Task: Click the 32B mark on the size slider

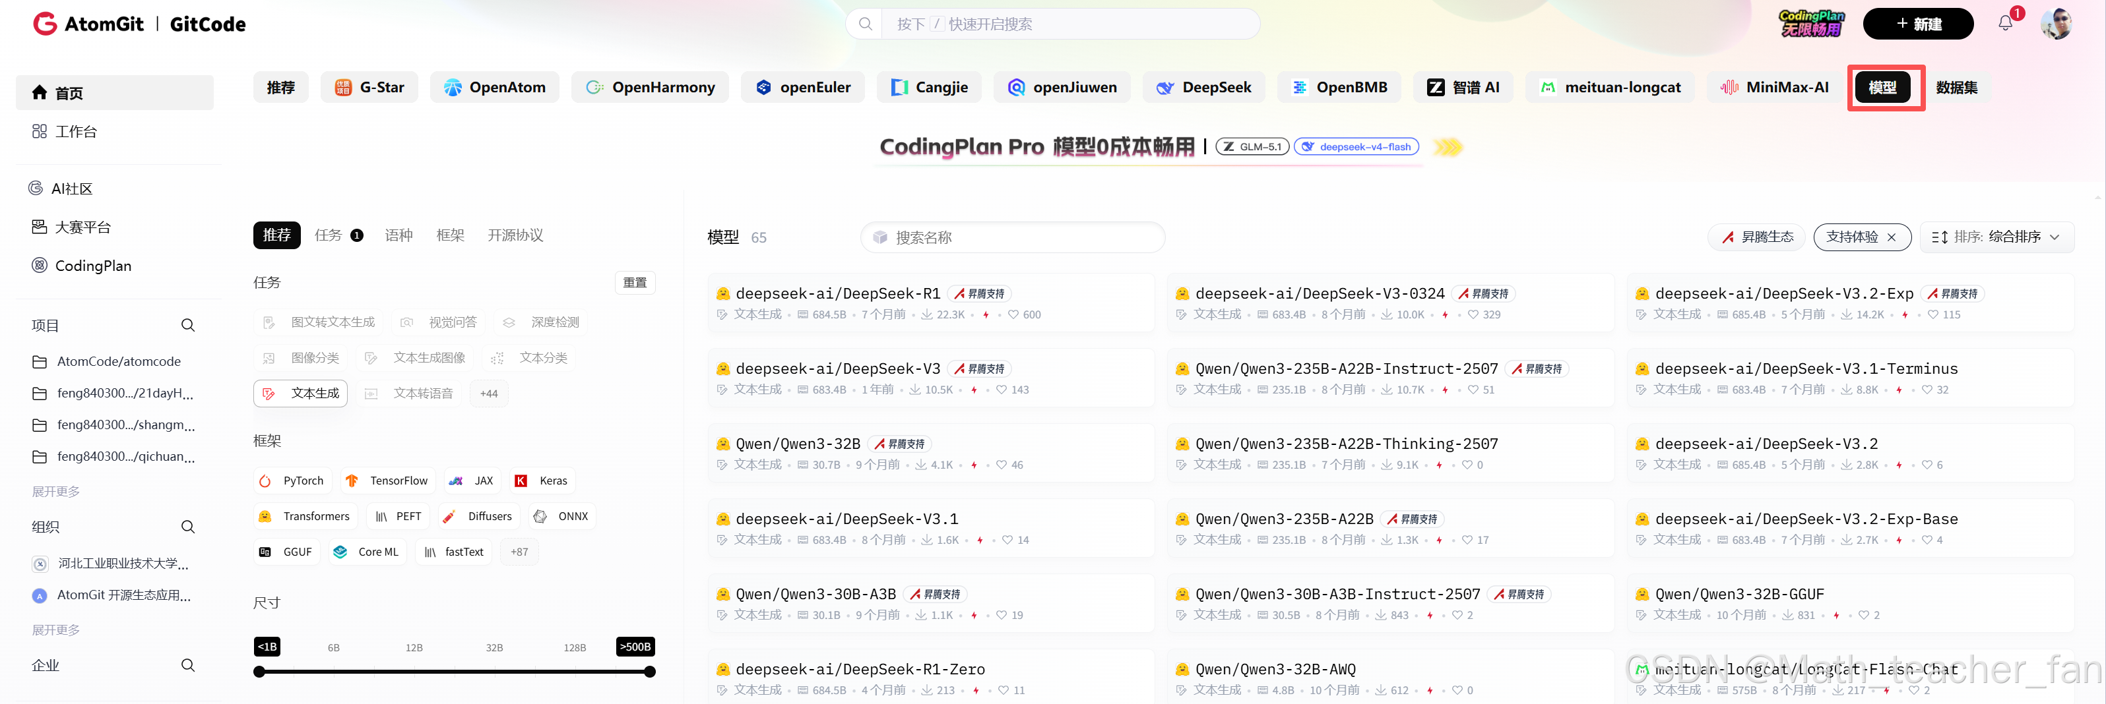Action: (494, 648)
